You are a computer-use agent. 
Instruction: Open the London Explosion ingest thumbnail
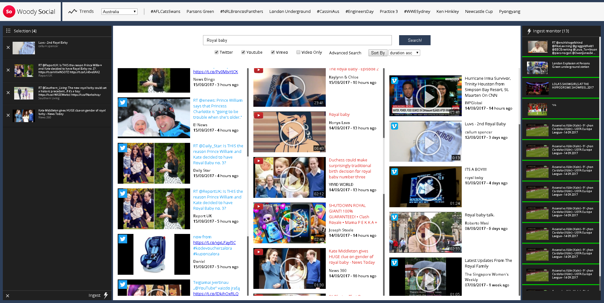click(537, 68)
